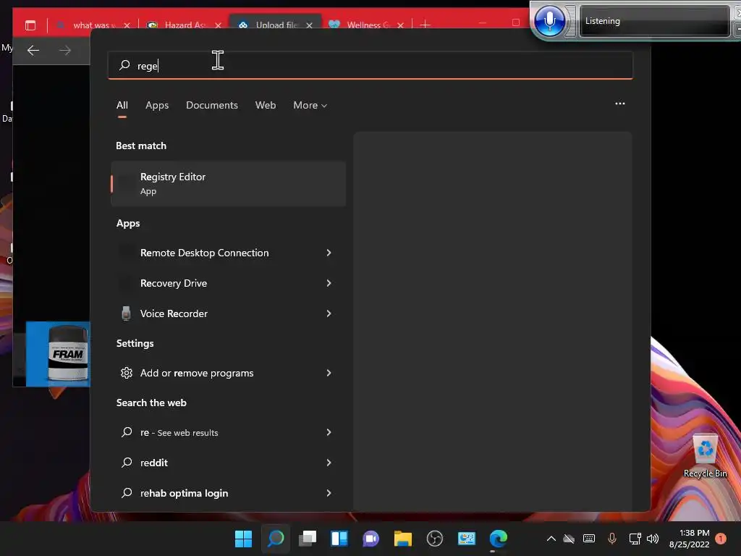This screenshot has width=741, height=556.
Task: Open the Control Panel taskbar icon
Action: (x=467, y=539)
